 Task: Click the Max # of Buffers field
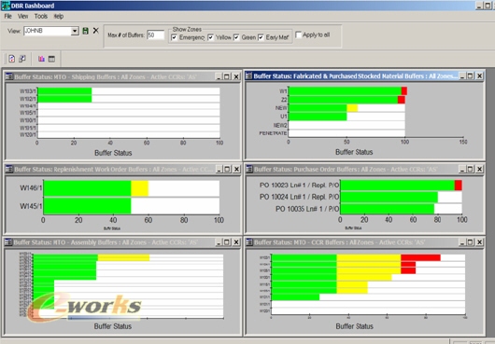click(x=156, y=35)
